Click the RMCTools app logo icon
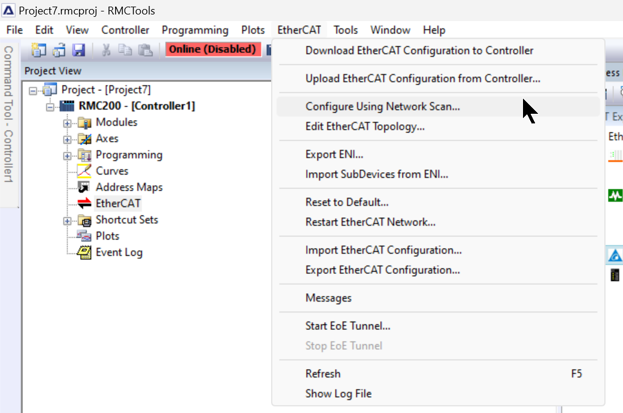 pyautogui.click(x=8, y=10)
